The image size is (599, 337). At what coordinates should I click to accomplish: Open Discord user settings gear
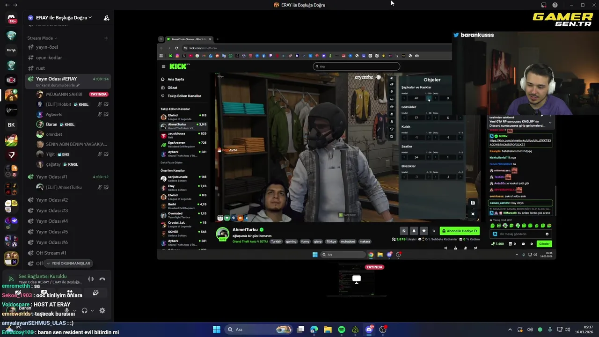coord(102,310)
